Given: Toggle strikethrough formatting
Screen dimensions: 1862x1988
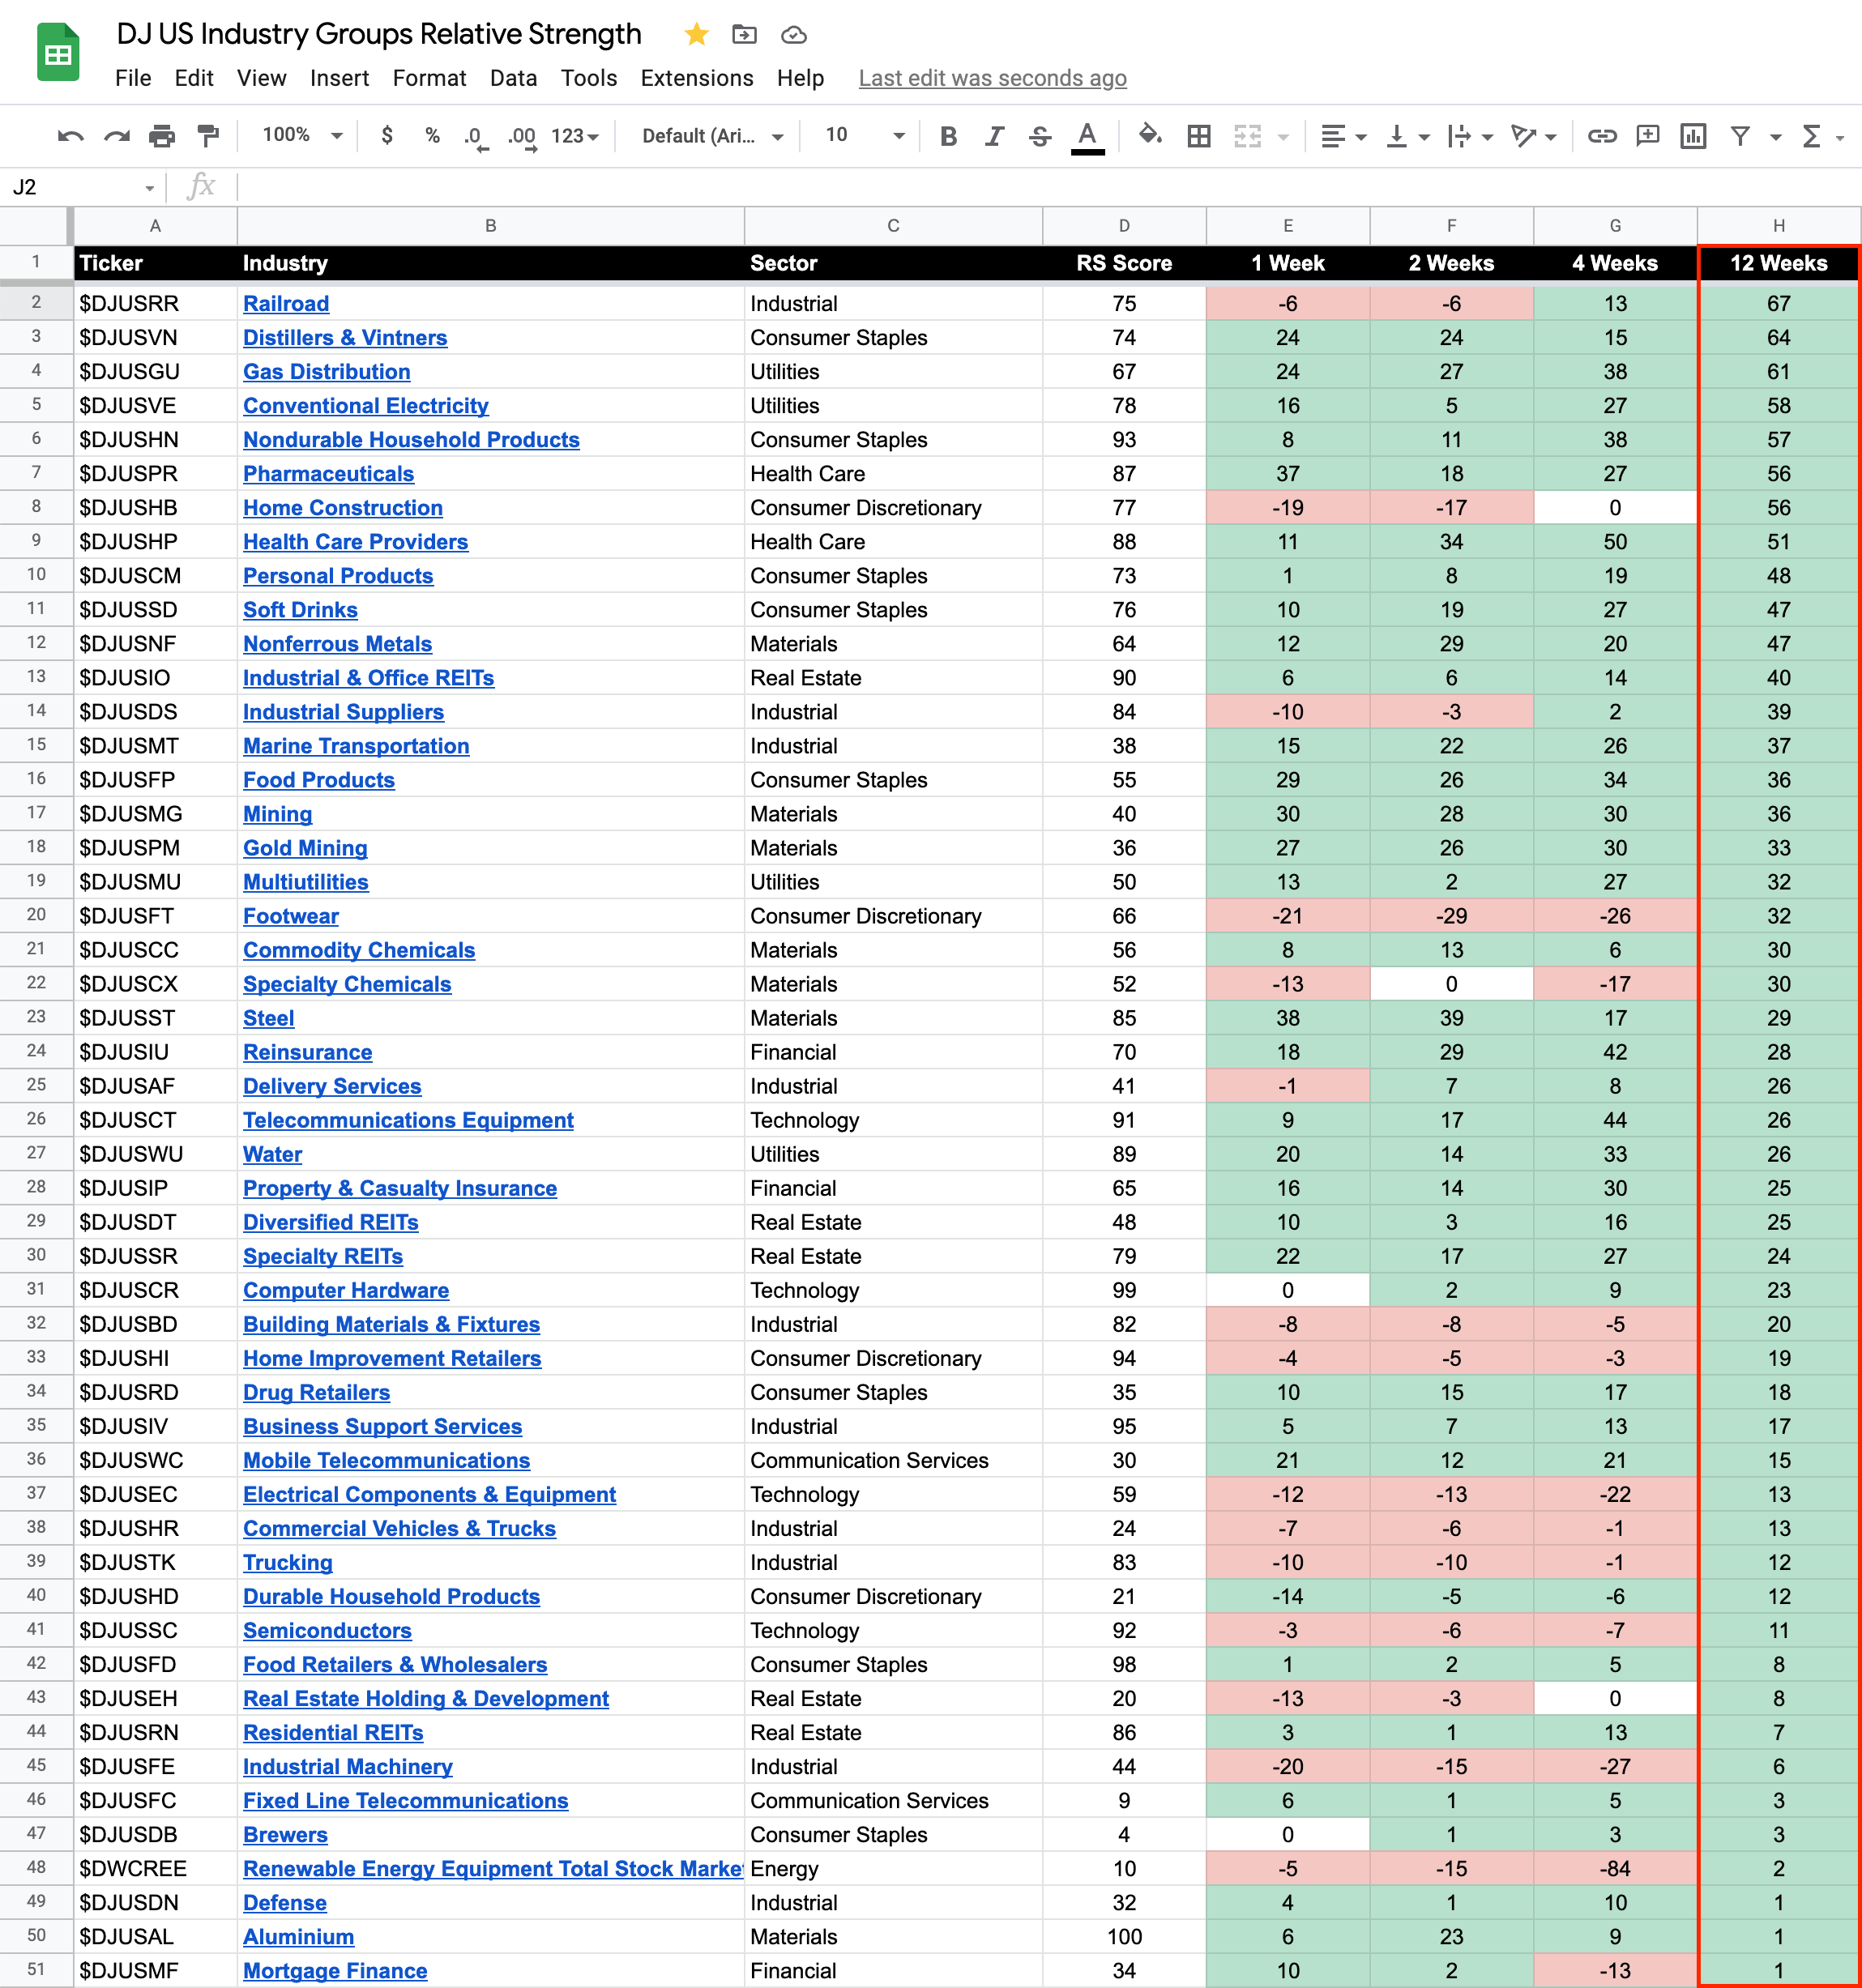Looking at the screenshot, I should pyautogui.click(x=1039, y=136).
